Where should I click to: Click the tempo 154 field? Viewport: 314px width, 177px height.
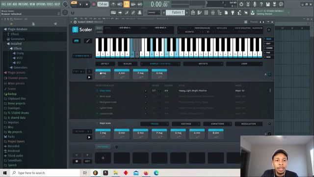click(x=103, y=4)
